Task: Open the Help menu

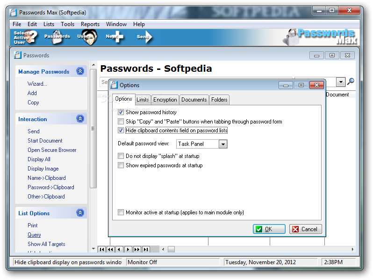Action: pos(139,24)
